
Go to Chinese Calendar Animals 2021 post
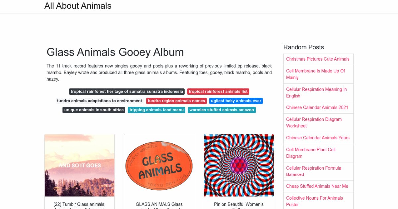tap(317, 107)
